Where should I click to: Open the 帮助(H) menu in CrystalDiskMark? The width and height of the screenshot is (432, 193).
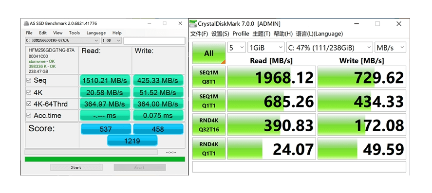(283, 34)
